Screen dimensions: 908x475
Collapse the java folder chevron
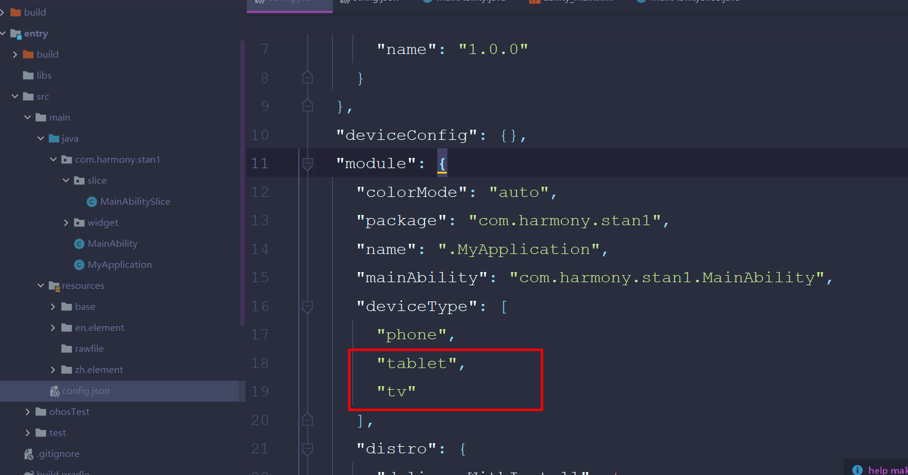(41, 138)
